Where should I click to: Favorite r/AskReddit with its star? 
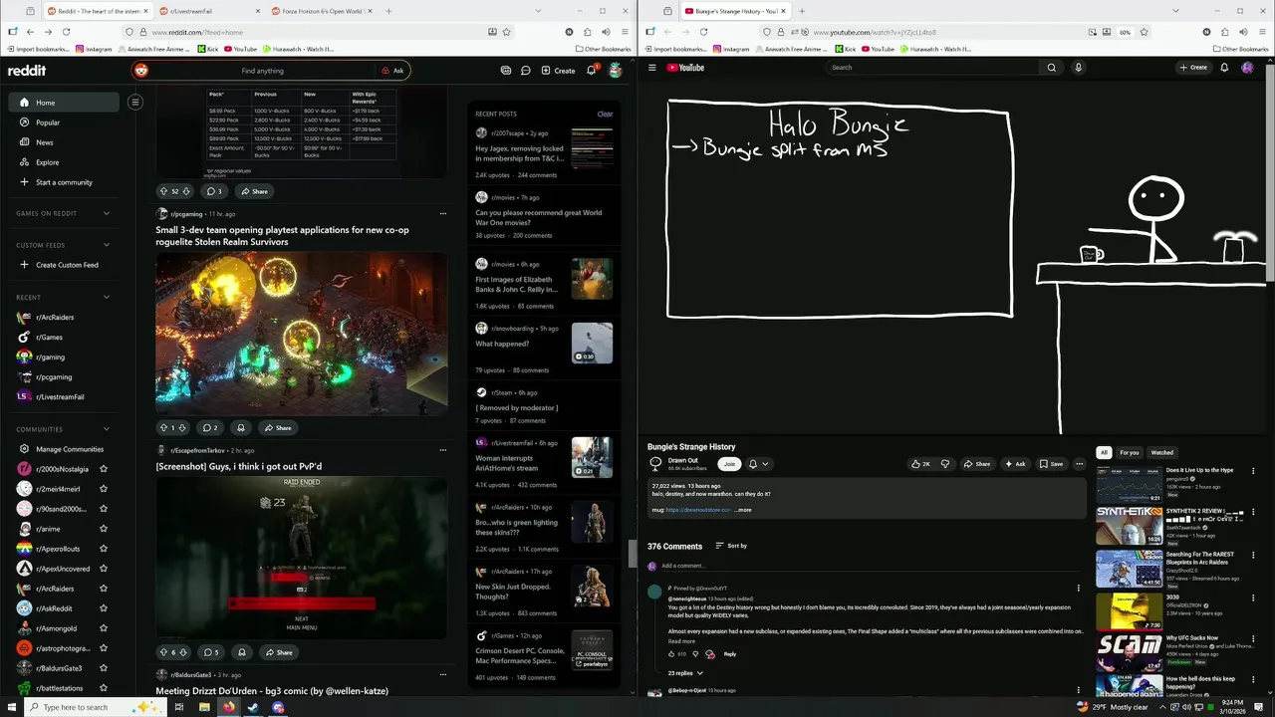(x=104, y=608)
